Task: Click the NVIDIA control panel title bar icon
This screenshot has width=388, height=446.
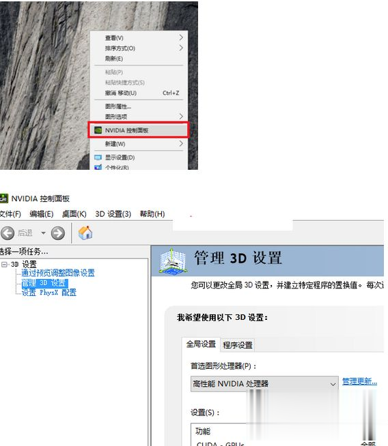Action: click(x=3, y=198)
